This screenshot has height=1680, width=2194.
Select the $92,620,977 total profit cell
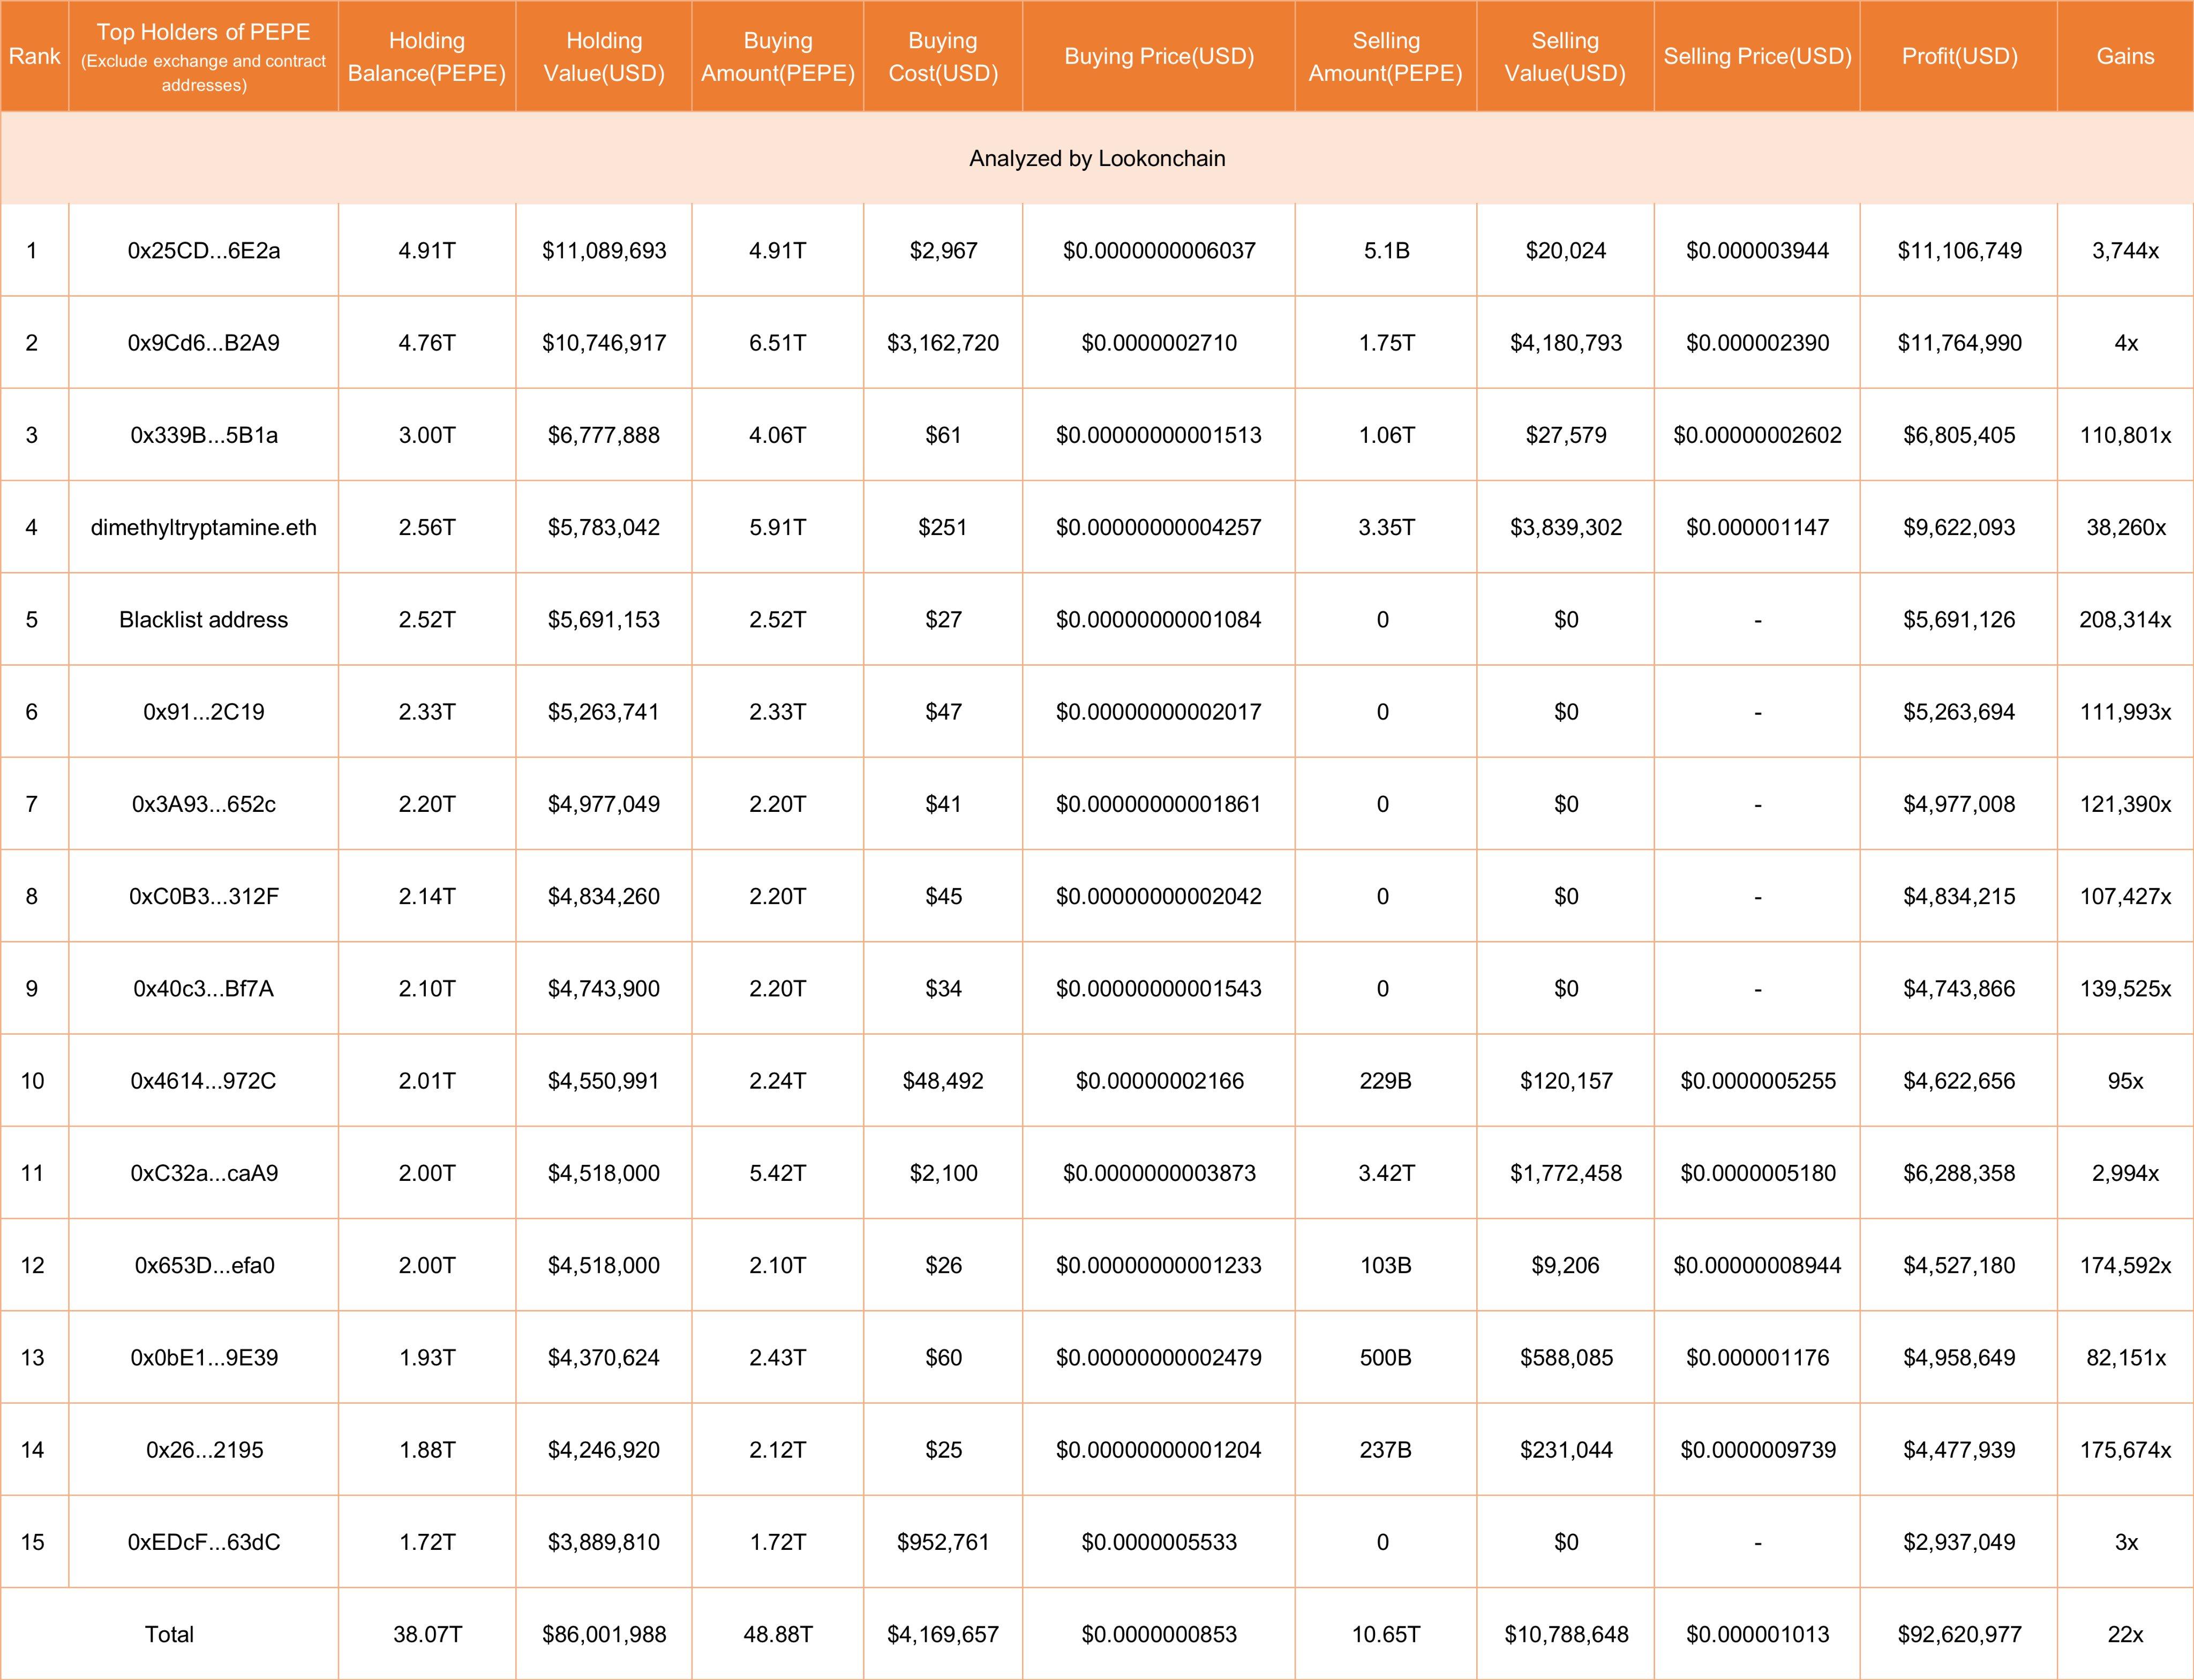(1958, 1634)
